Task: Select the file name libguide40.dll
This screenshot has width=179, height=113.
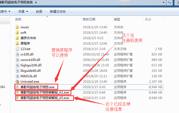Action: coord(31,71)
